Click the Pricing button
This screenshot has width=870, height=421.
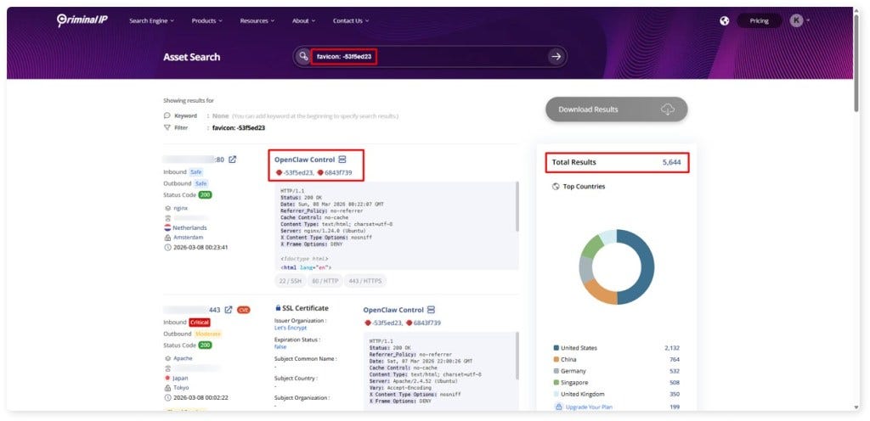coord(759,21)
